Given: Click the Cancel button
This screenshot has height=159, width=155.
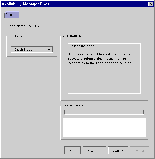Looking at the screenshot, I should [x=94, y=150].
